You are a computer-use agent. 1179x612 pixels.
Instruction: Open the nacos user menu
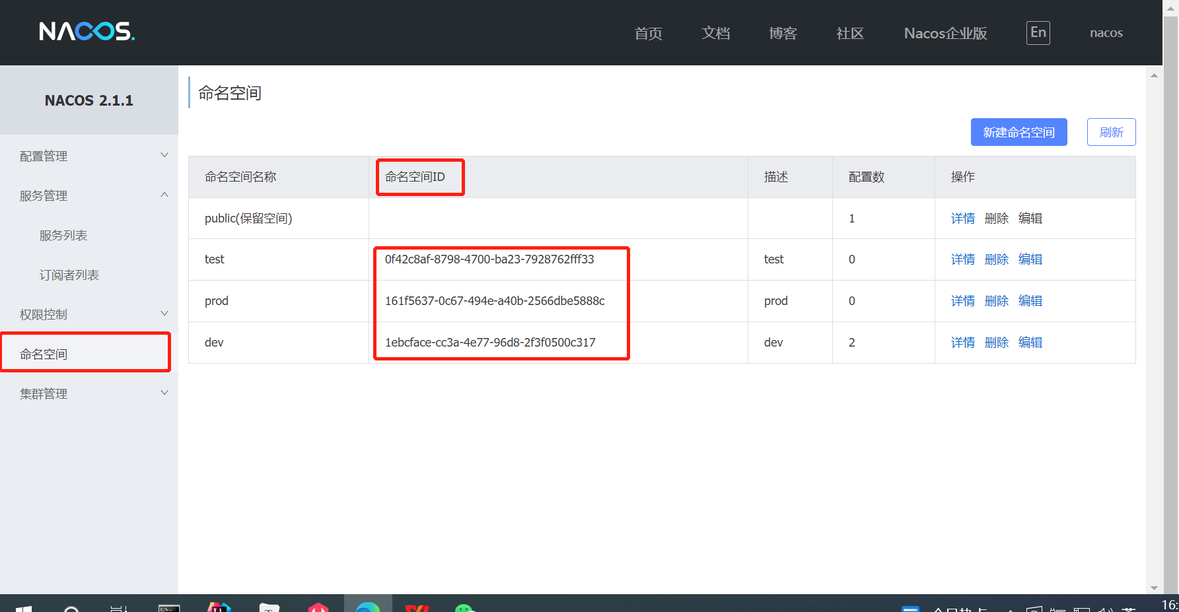[1106, 33]
